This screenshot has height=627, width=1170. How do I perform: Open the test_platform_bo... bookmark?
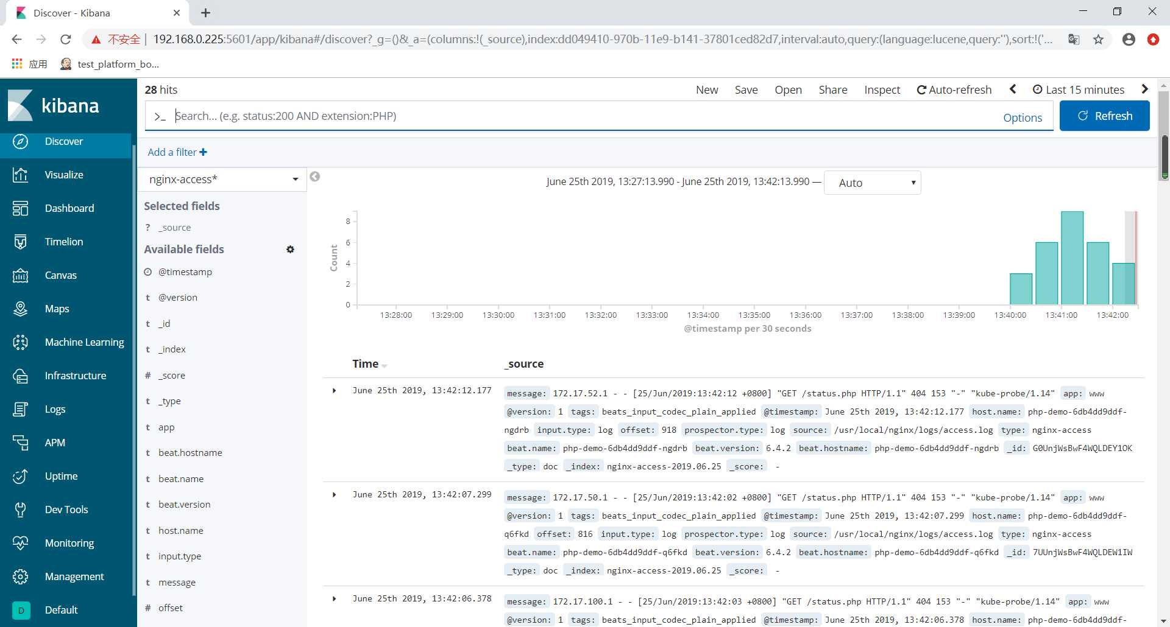110,64
